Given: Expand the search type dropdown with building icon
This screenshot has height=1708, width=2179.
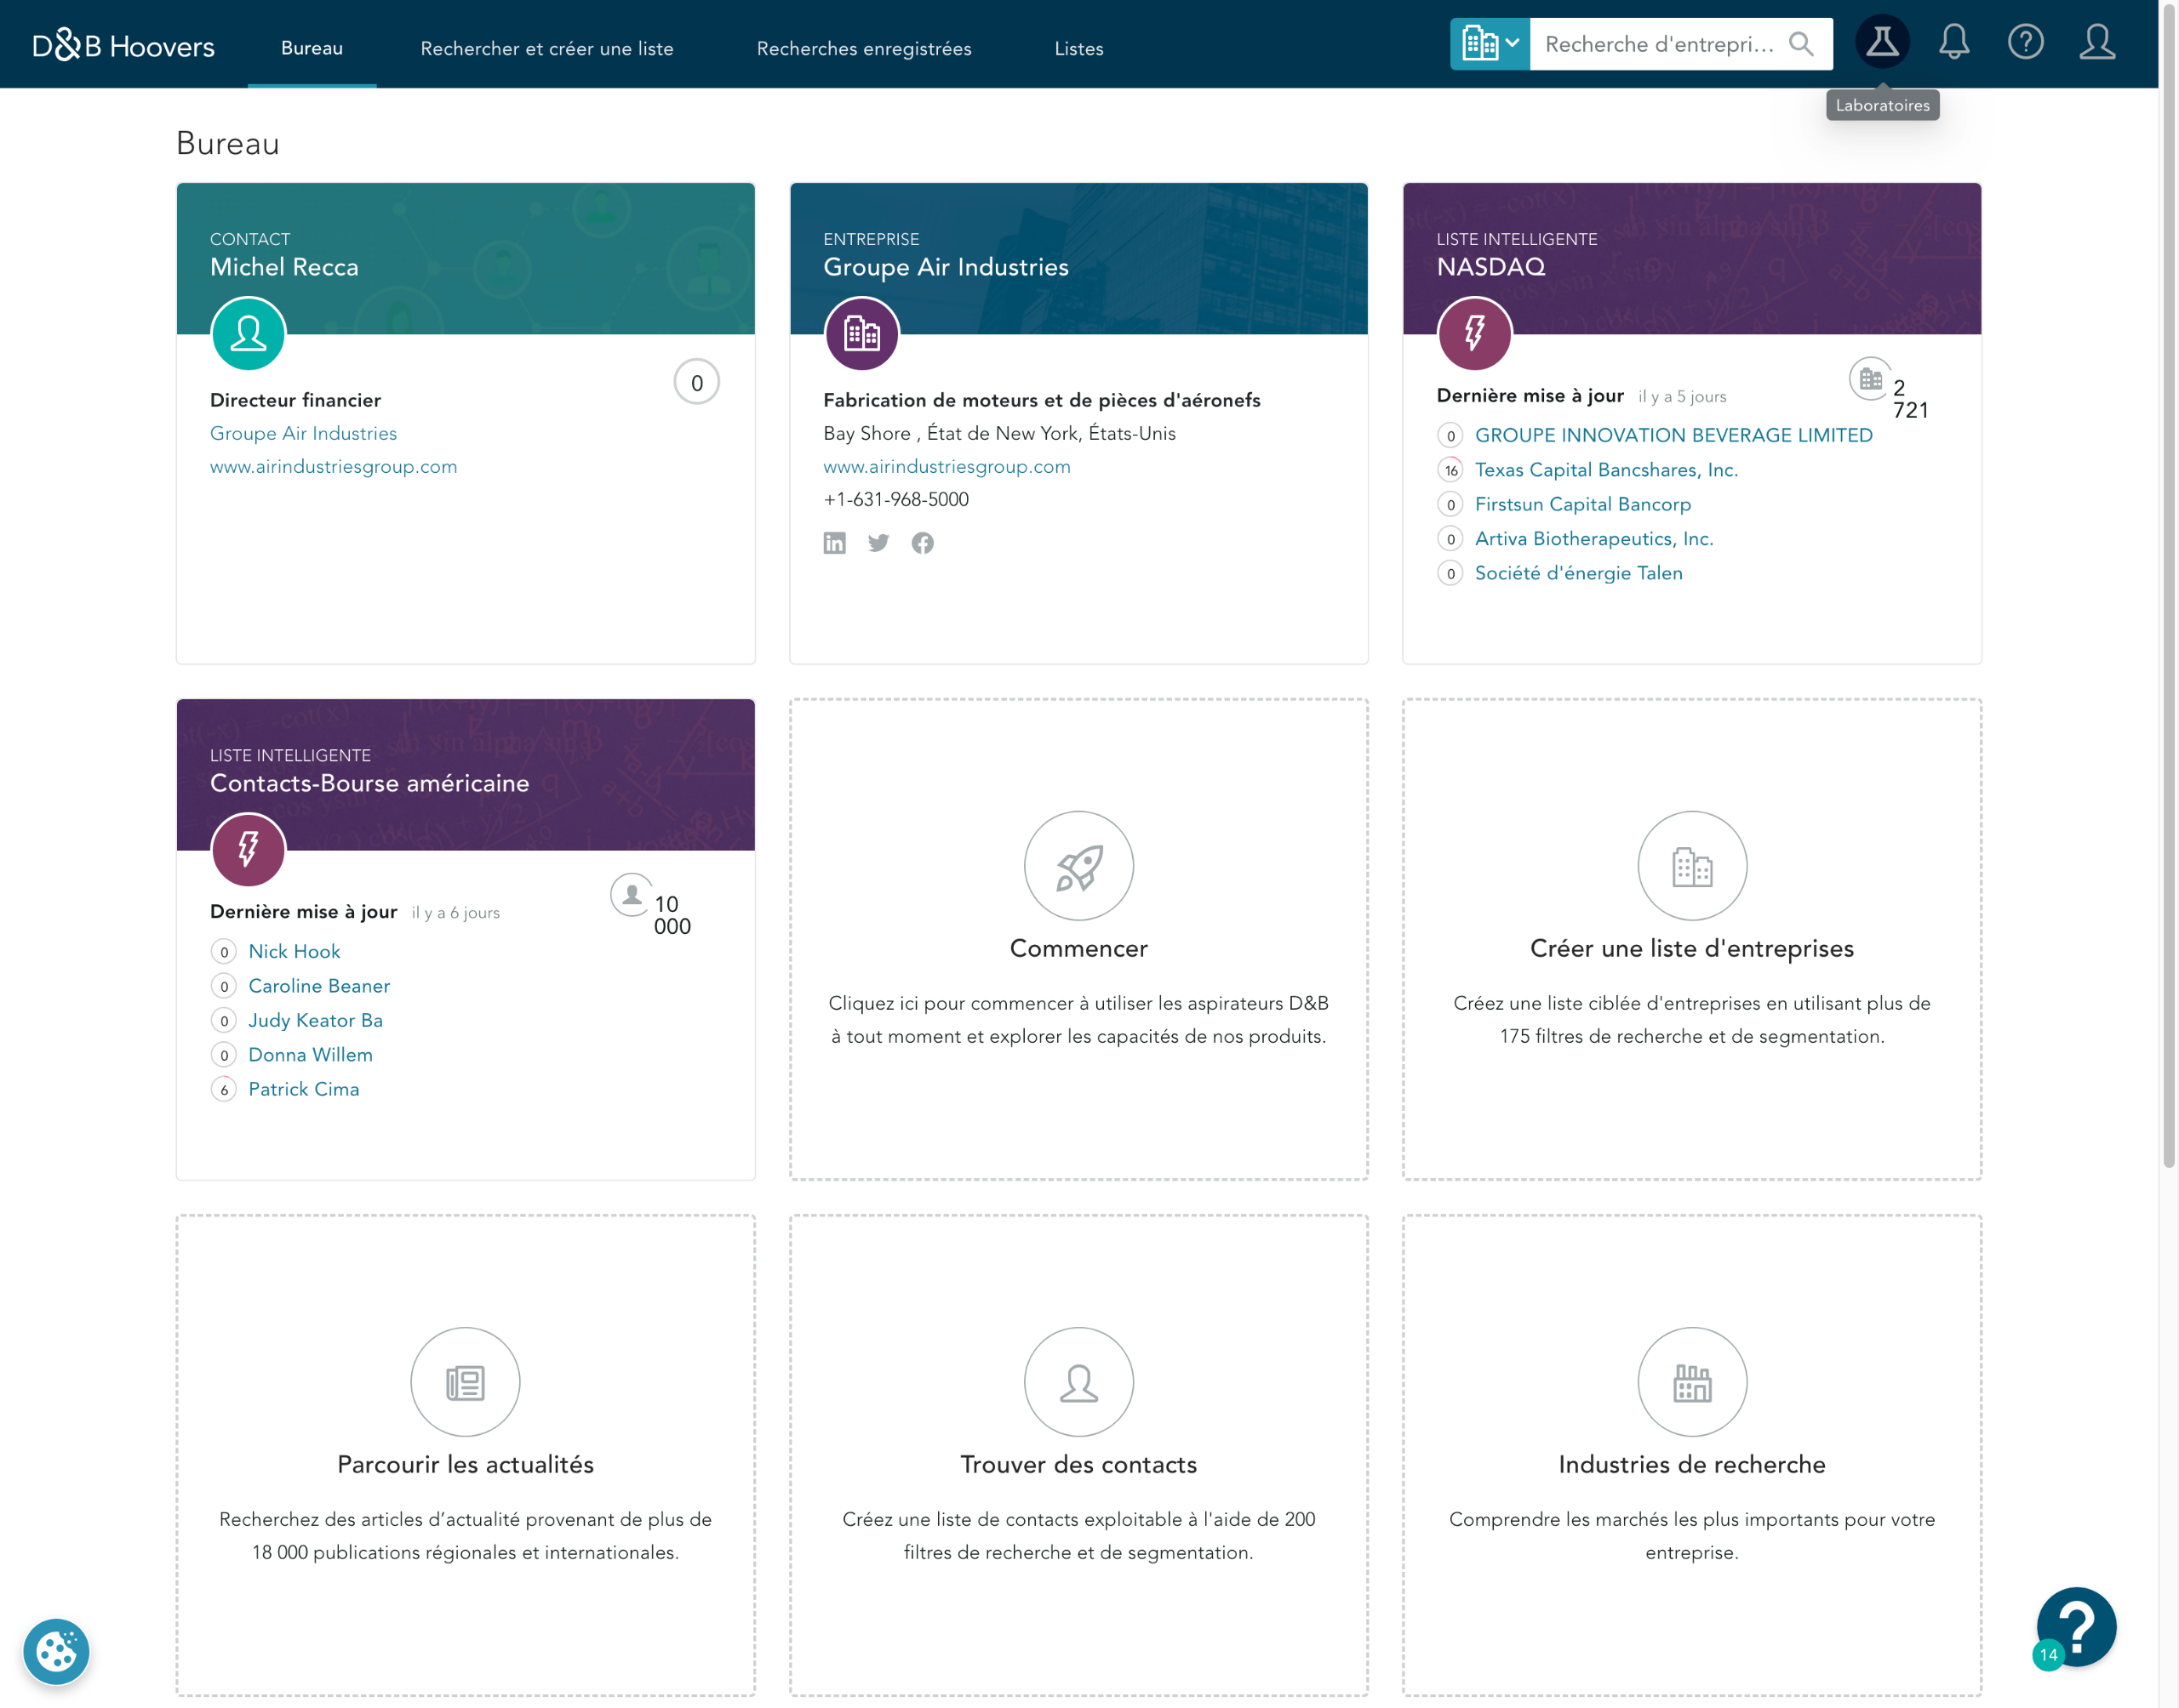Looking at the screenshot, I should pos(1489,44).
